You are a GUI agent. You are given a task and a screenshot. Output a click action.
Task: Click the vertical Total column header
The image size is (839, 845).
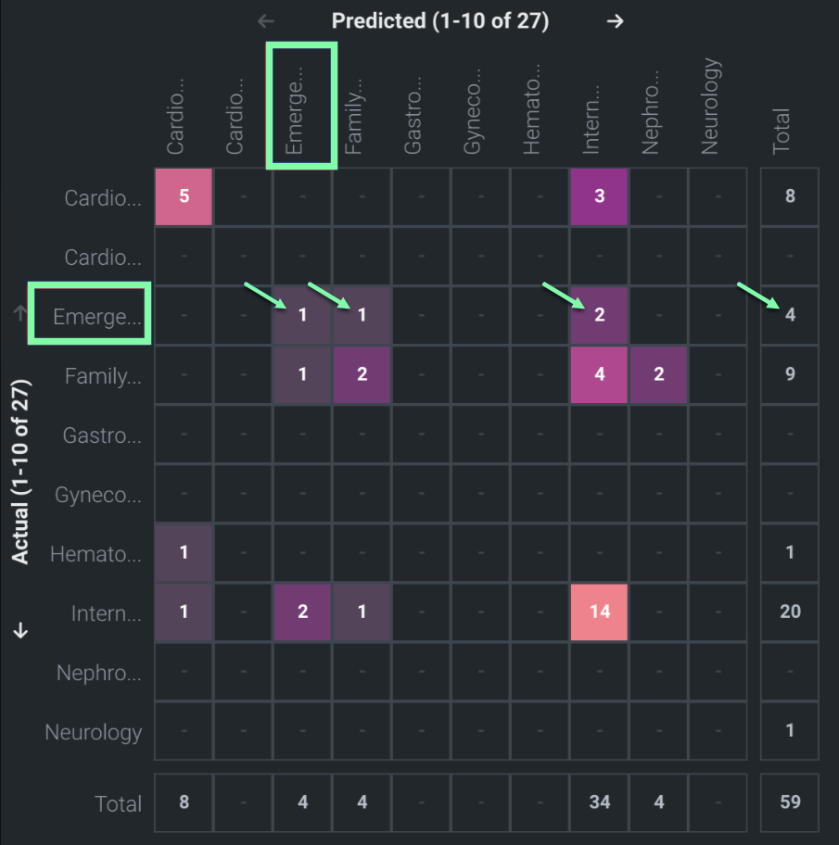click(782, 131)
